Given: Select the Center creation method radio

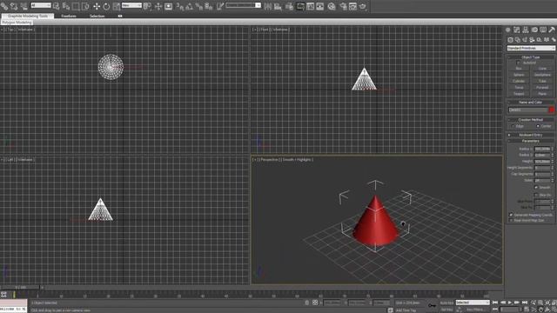Looking at the screenshot, I should click(538, 126).
